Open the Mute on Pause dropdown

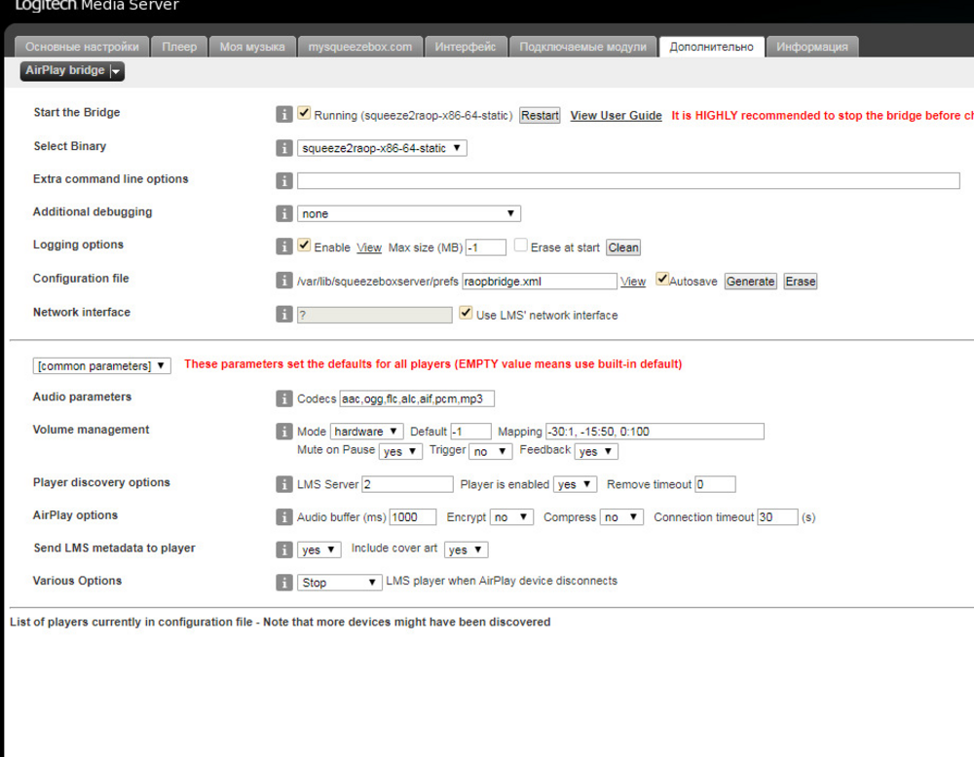[400, 451]
